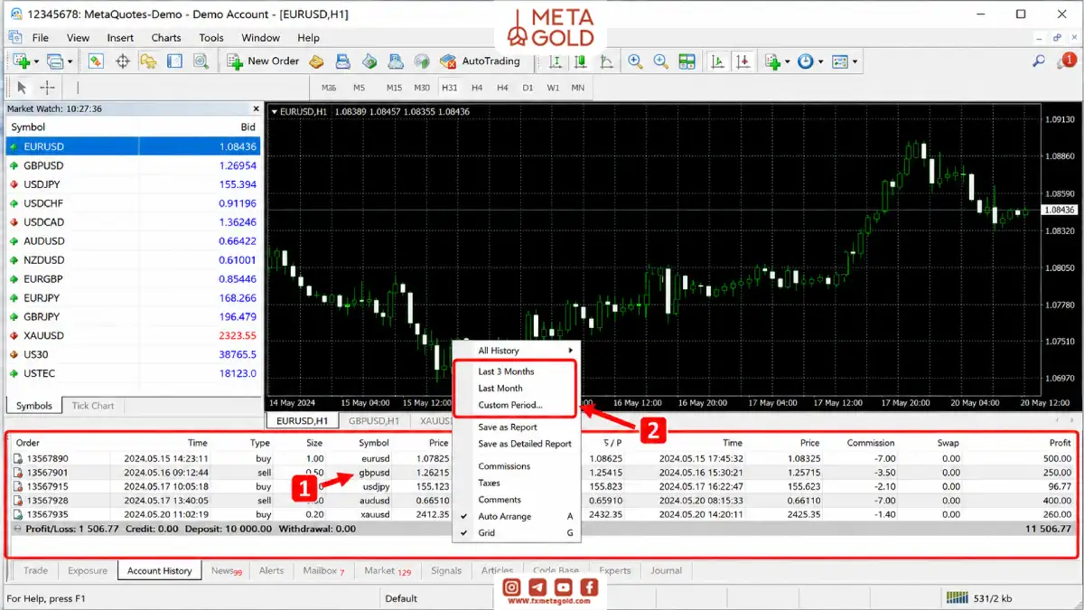Switch to the GBPUSD,H1 chart tab

click(x=374, y=420)
